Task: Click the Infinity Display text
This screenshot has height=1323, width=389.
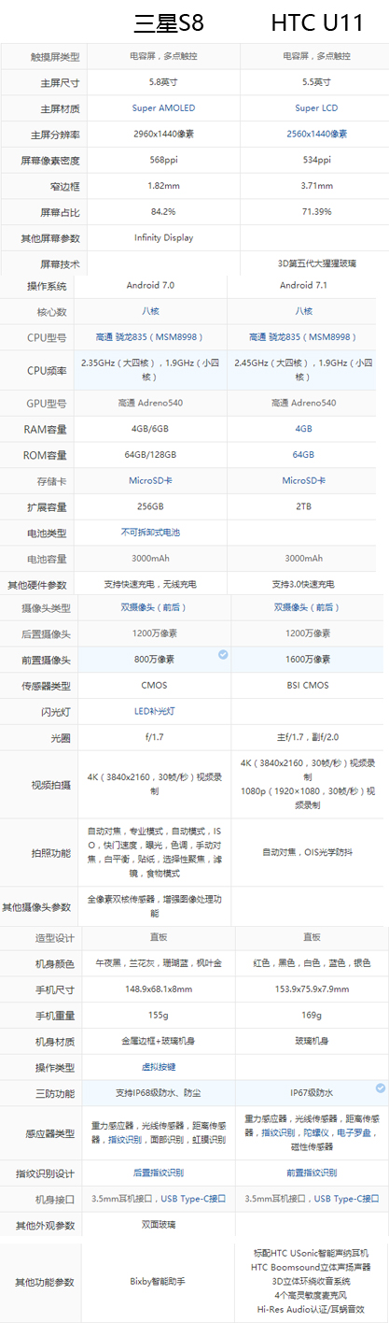Action: click(164, 237)
